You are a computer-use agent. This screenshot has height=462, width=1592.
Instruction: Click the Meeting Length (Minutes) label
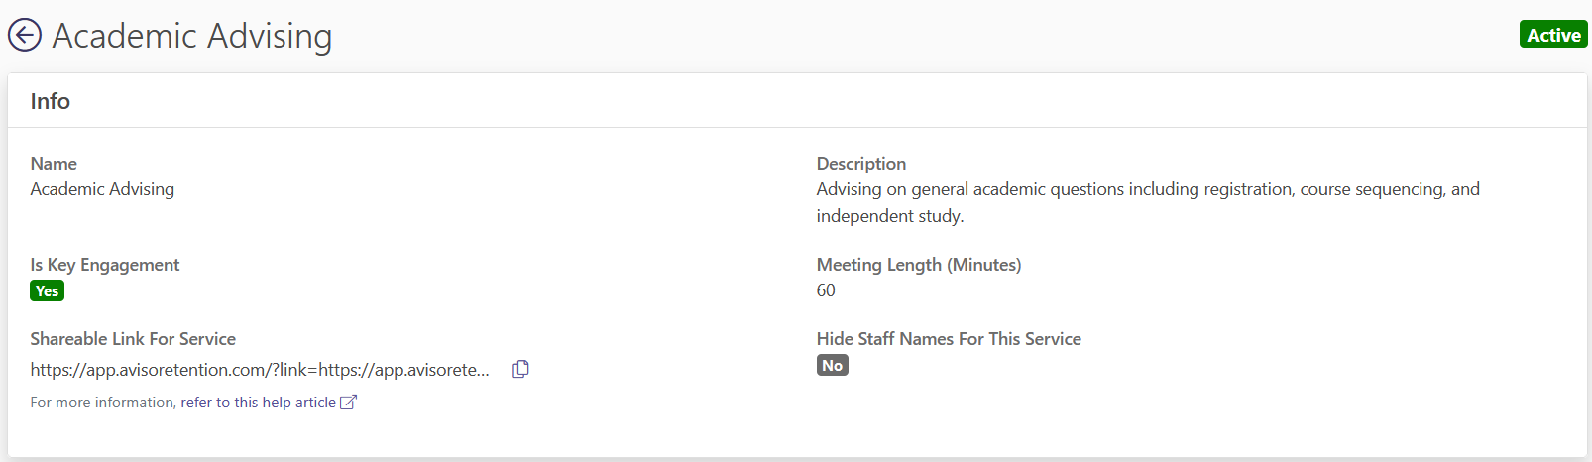tap(919, 265)
